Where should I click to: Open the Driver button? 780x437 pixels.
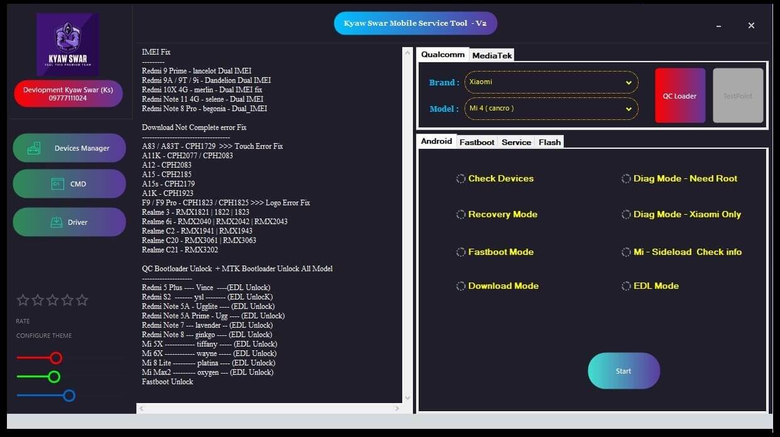pyautogui.click(x=69, y=222)
